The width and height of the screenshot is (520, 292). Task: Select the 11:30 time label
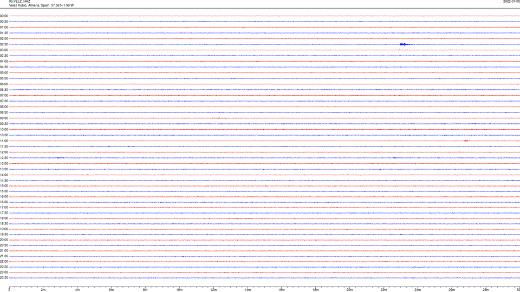(4, 147)
